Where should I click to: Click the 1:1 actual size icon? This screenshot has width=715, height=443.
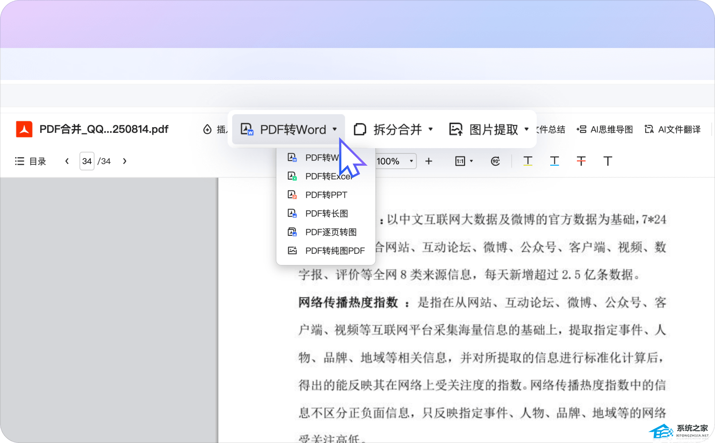pos(460,161)
